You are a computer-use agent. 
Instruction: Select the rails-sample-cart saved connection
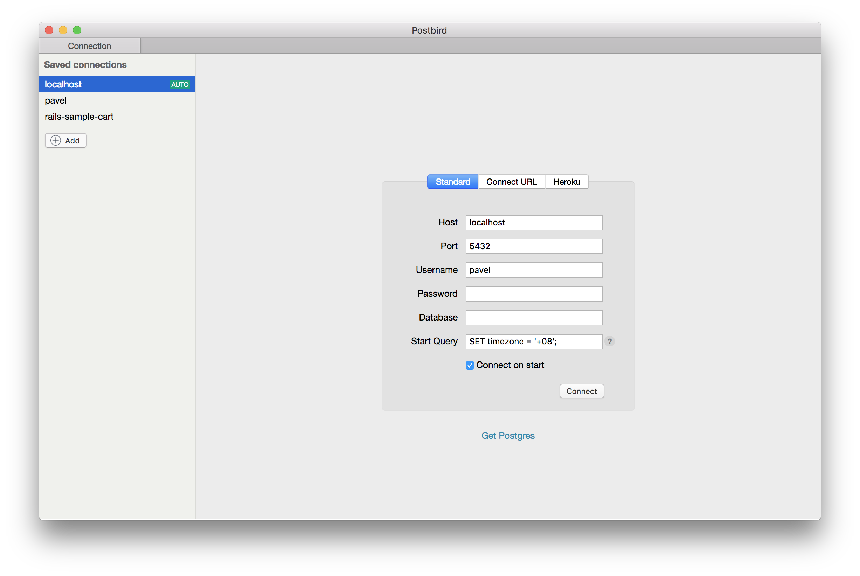point(79,117)
